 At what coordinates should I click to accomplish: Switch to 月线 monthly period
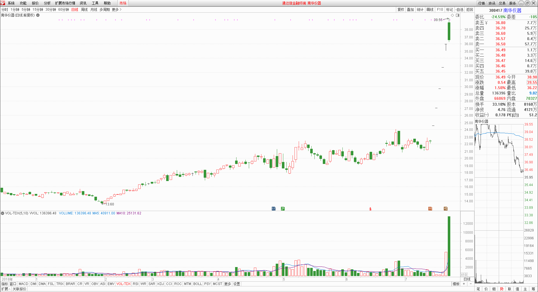[94, 10]
